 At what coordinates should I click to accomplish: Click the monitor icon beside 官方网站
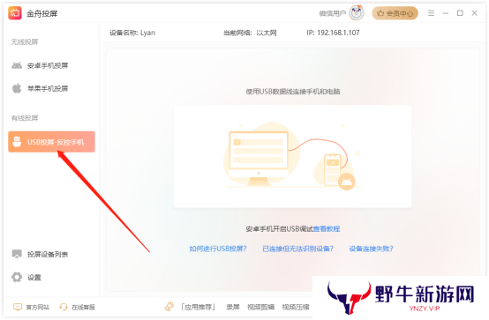point(18,307)
